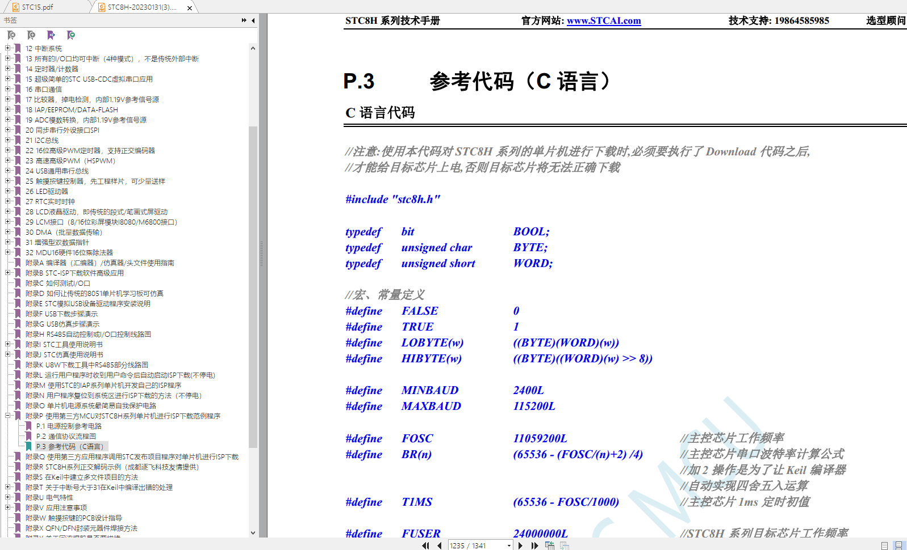Expand bookmark 附录J STC仿真使用说明书

(x=8, y=354)
